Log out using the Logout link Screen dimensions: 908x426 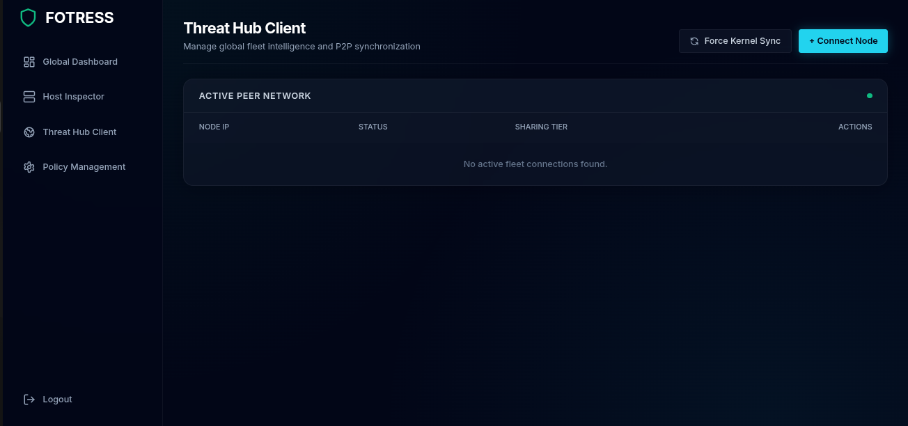pyautogui.click(x=57, y=400)
